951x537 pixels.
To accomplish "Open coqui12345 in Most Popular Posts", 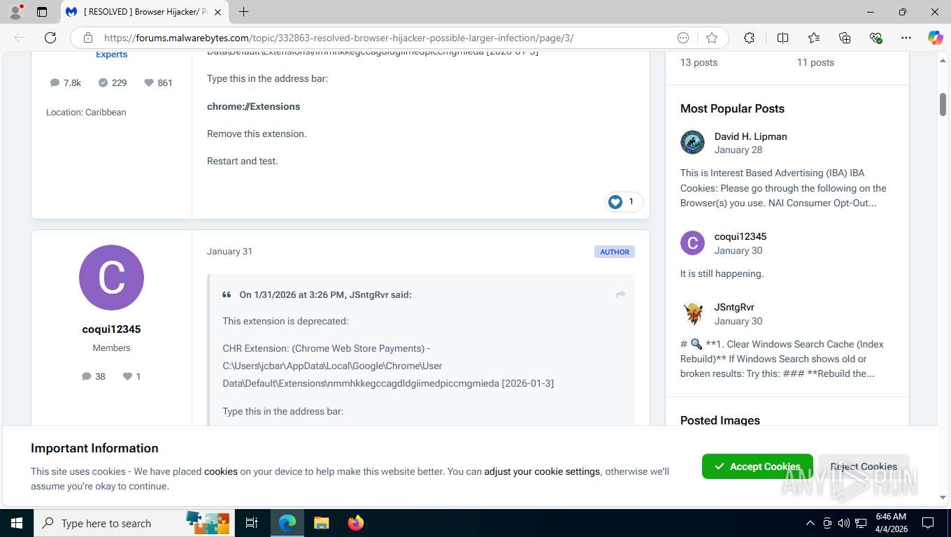I will click(x=740, y=236).
